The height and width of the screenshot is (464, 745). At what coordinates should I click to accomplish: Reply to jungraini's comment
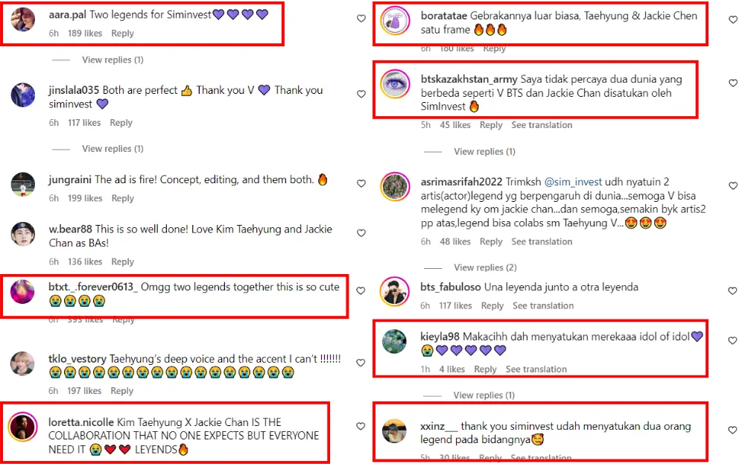point(123,198)
